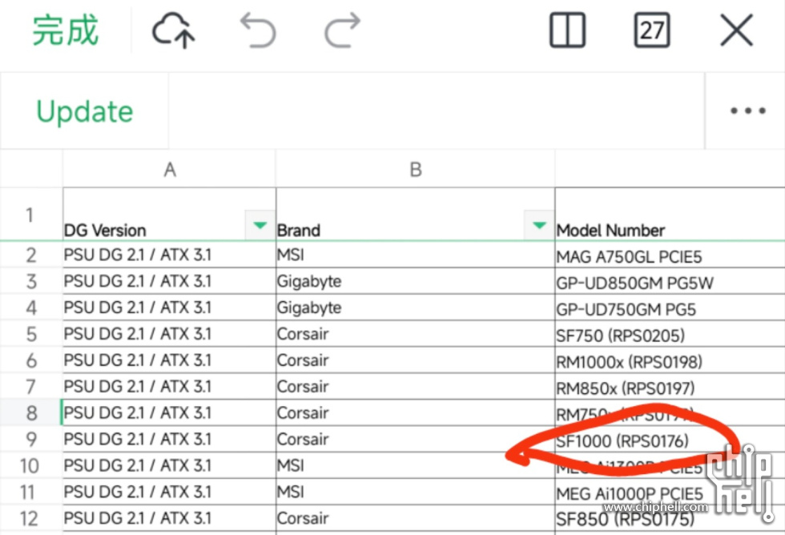
Task: Pick the PSU DG 2.1 cell in row 7
Action: pos(170,386)
